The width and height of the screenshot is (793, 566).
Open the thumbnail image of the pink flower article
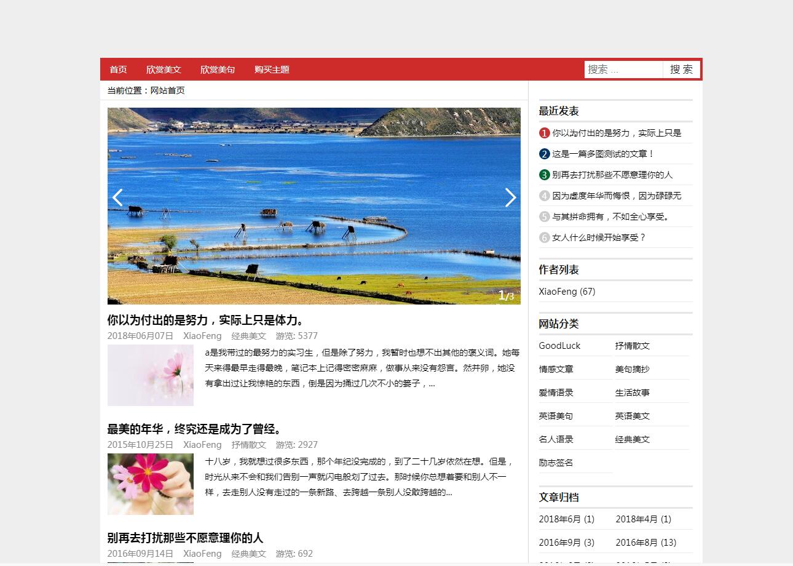pos(150,375)
